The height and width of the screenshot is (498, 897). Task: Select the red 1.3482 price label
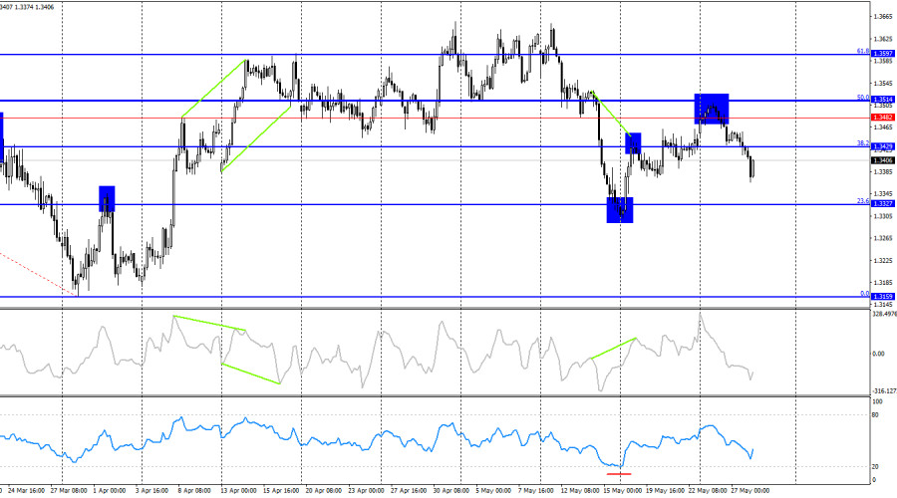(x=882, y=118)
